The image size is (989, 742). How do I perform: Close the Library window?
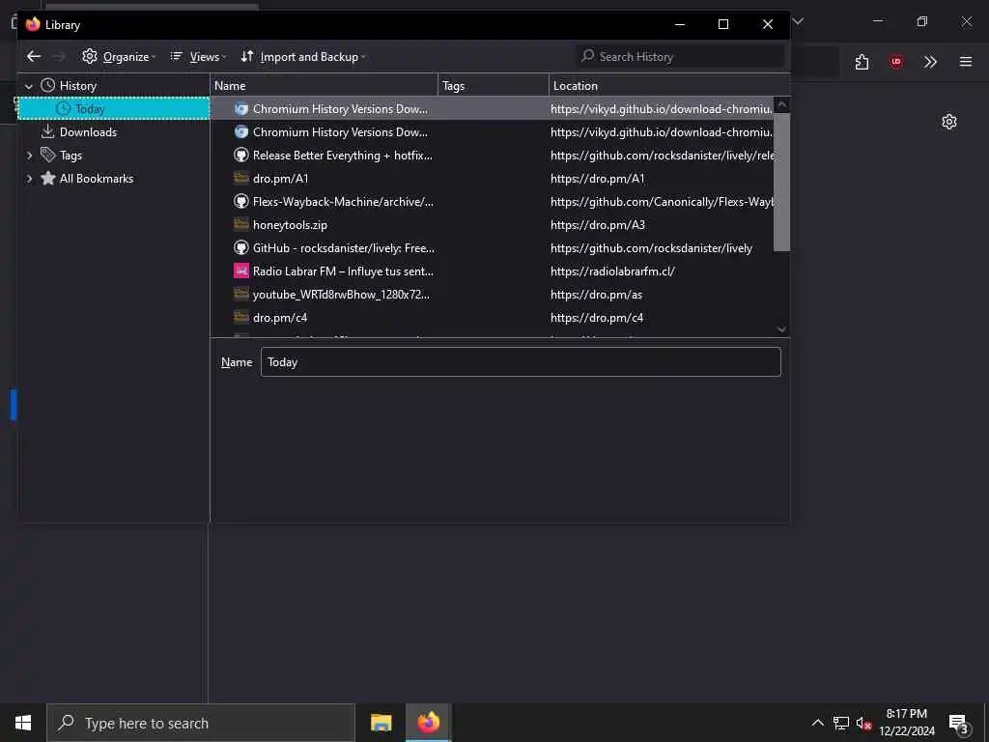(x=768, y=24)
